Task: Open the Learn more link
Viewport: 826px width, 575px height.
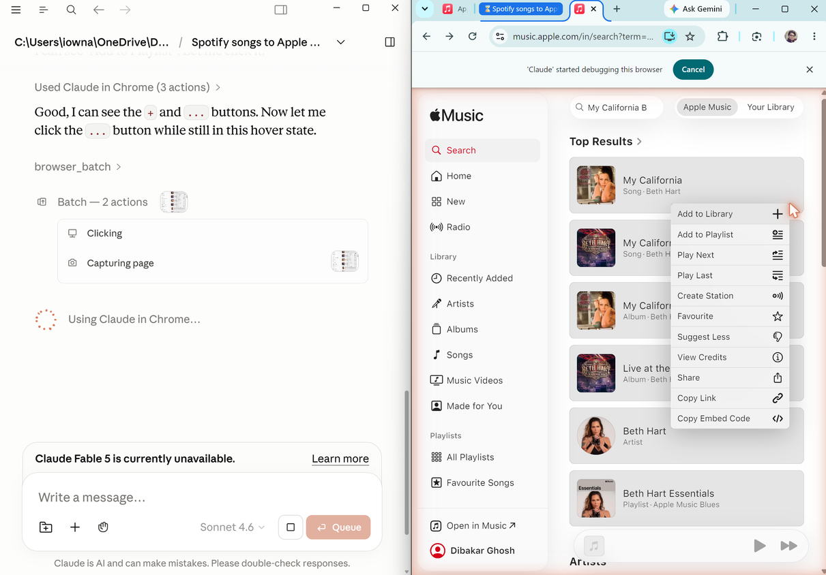Action: point(340,459)
